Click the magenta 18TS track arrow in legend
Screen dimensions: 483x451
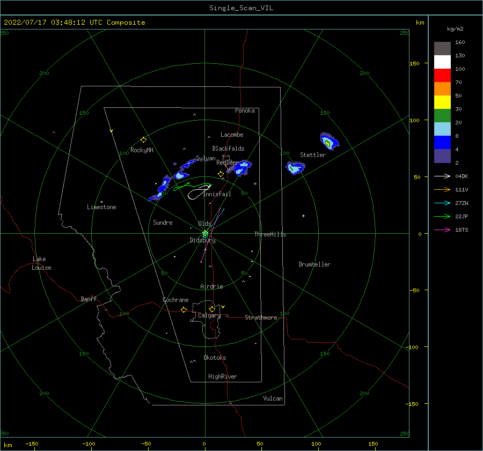(x=442, y=230)
